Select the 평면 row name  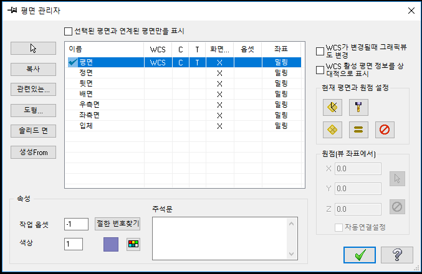point(86,62)
